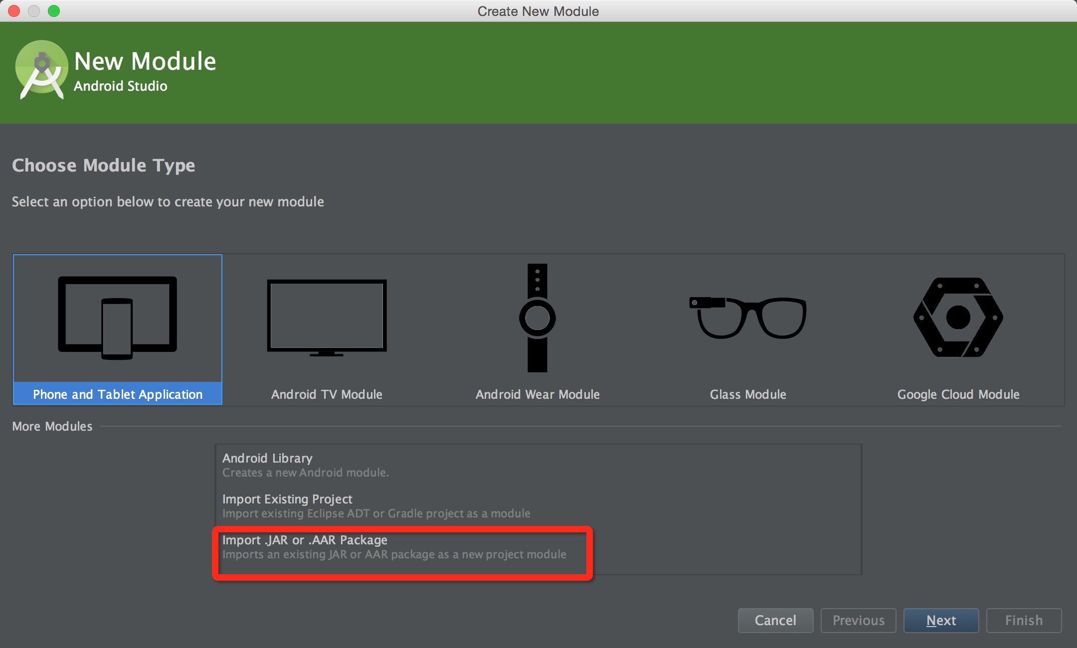This screenshot has width=1077, height=648.
Task: Minimize the Create New Module window
Action: (34, 11)
